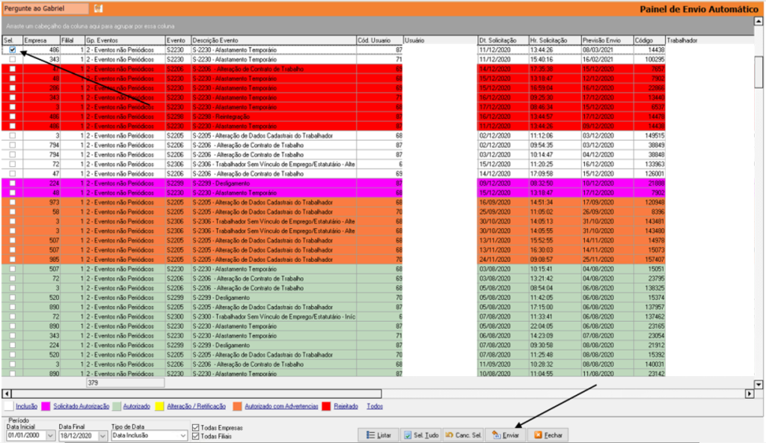The image size is (766, 443).
Task: Open the Data Final date dropdown
Action: click(x=102, y=436)
